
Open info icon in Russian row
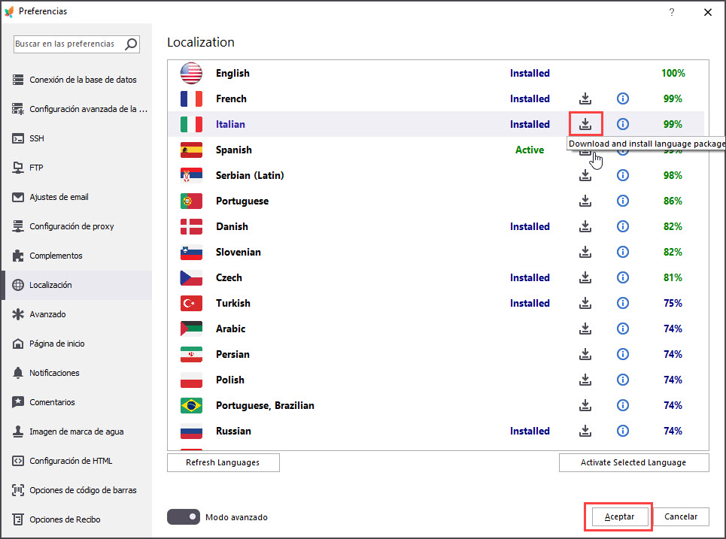pos(623,431)
